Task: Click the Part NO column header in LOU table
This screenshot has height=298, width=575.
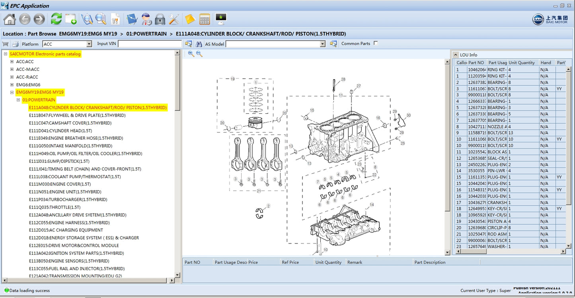Action: [x=476, y=62]
